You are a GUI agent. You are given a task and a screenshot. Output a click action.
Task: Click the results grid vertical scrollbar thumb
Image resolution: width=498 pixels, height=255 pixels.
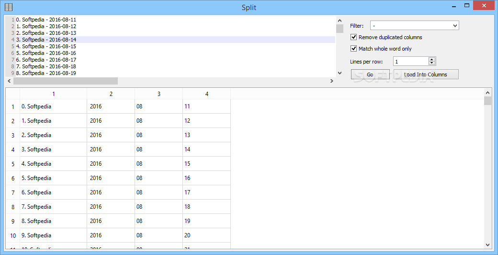(x=488, y=101)
